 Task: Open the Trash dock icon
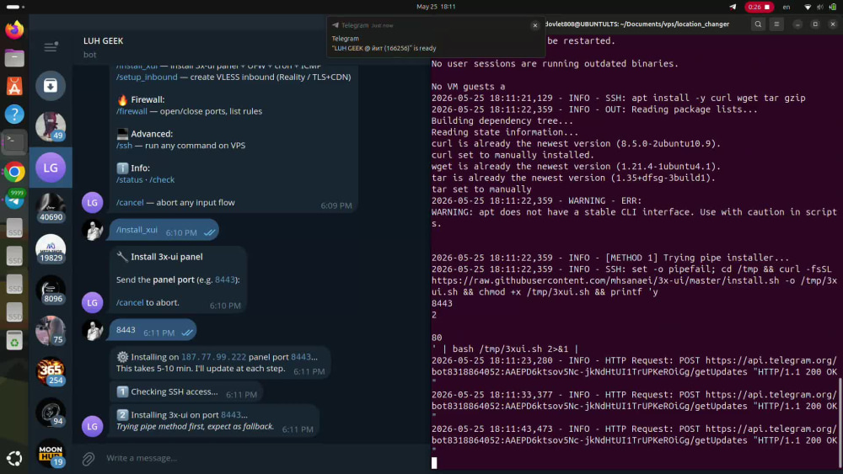pos(14,341)
